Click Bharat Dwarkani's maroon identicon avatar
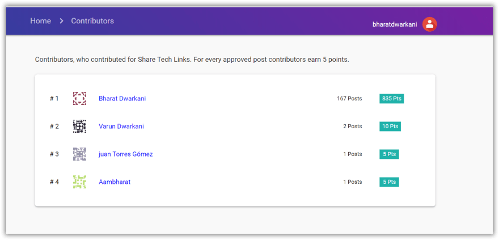This screenshot has width=499, height=240. (79, 99)
